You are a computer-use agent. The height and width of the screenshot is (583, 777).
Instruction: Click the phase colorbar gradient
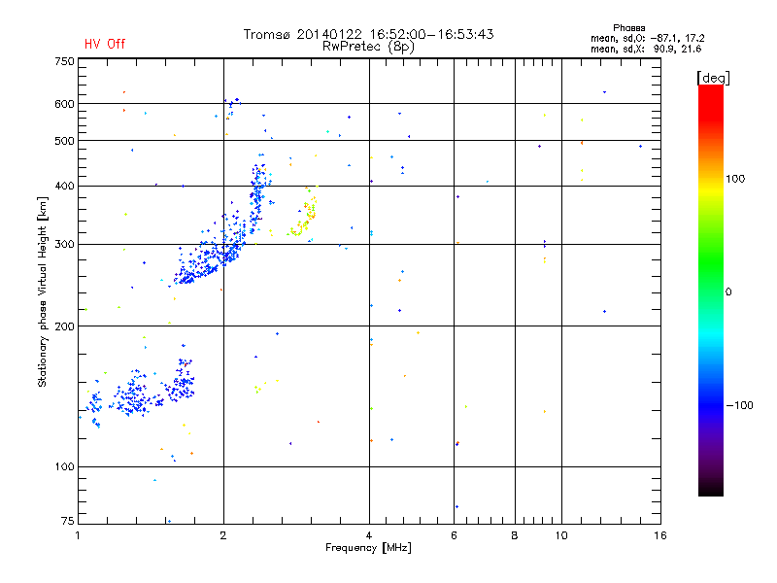[711, 290]
